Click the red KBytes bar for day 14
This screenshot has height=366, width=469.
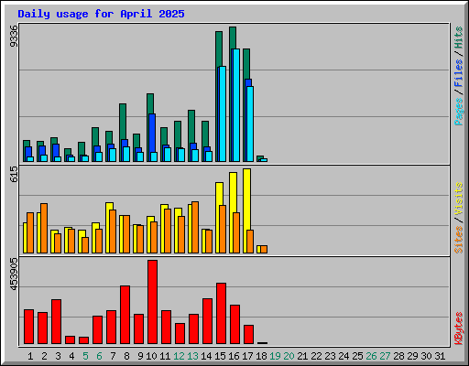(x=208, y=321)
